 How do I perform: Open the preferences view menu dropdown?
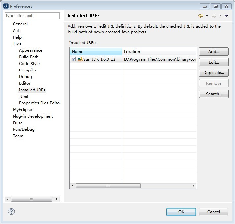[x=227, y=16]
